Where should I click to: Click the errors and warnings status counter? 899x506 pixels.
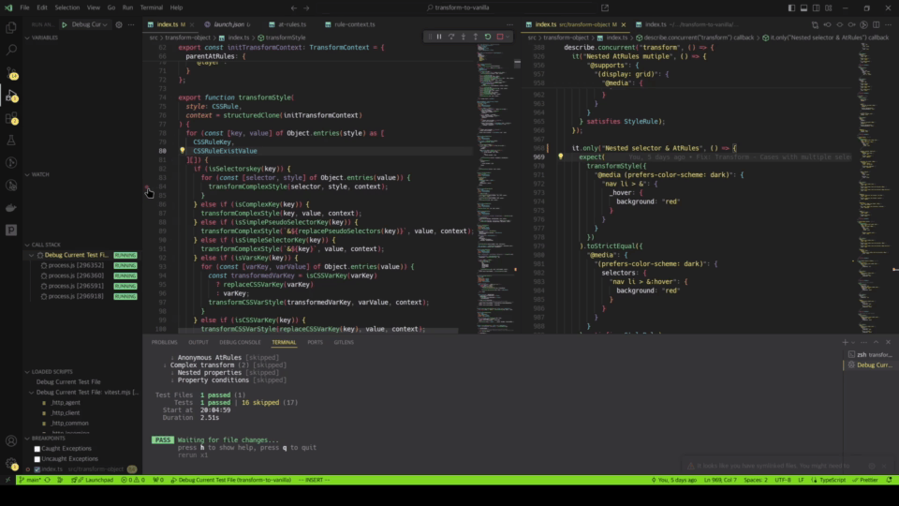pos(133,480)
